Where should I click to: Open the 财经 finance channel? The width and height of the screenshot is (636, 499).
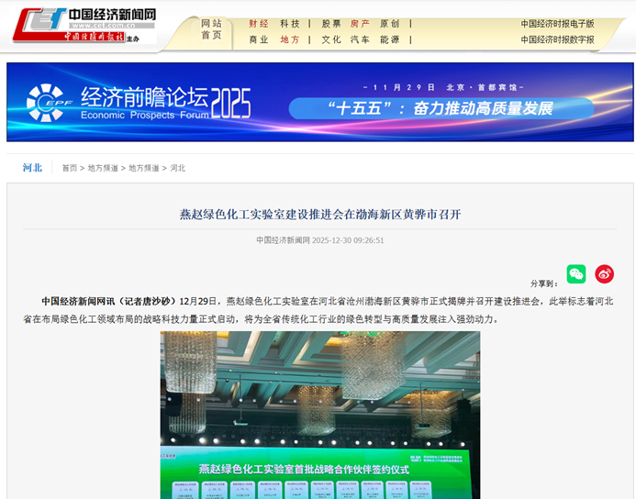259,24
